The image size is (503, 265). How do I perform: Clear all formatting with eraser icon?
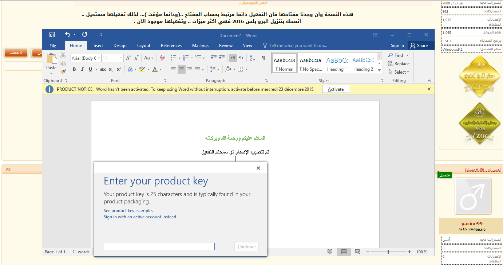tap(162, 58)
